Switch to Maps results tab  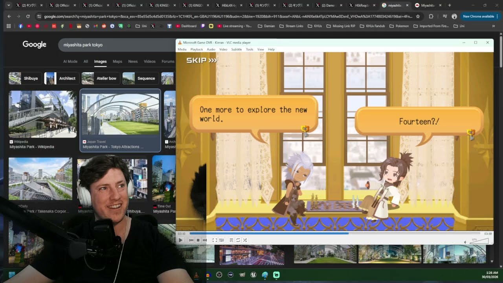[x=117, y=61]
